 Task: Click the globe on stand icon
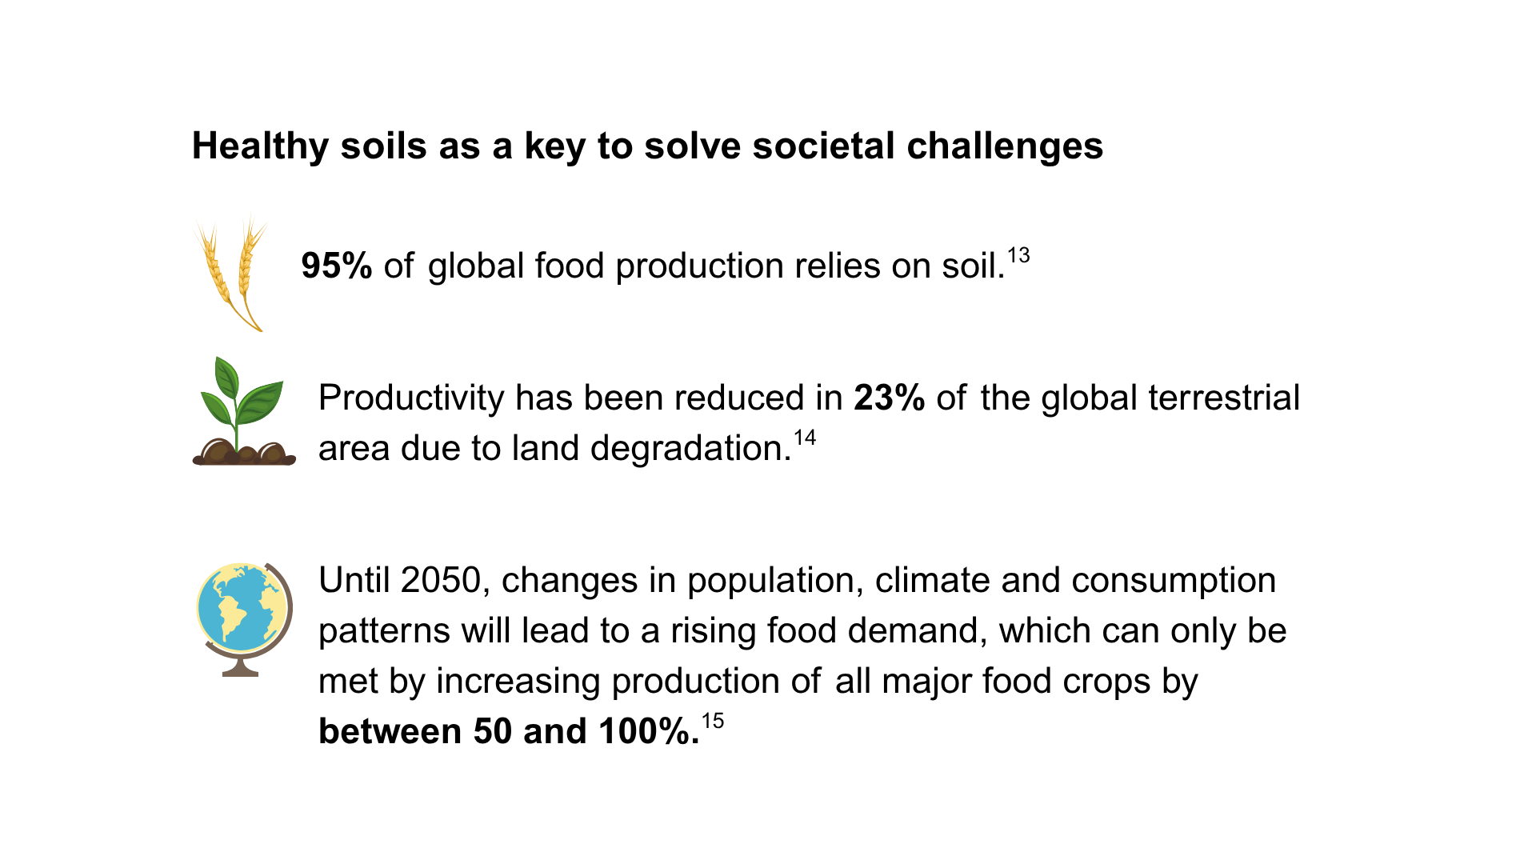click(244, 619)
